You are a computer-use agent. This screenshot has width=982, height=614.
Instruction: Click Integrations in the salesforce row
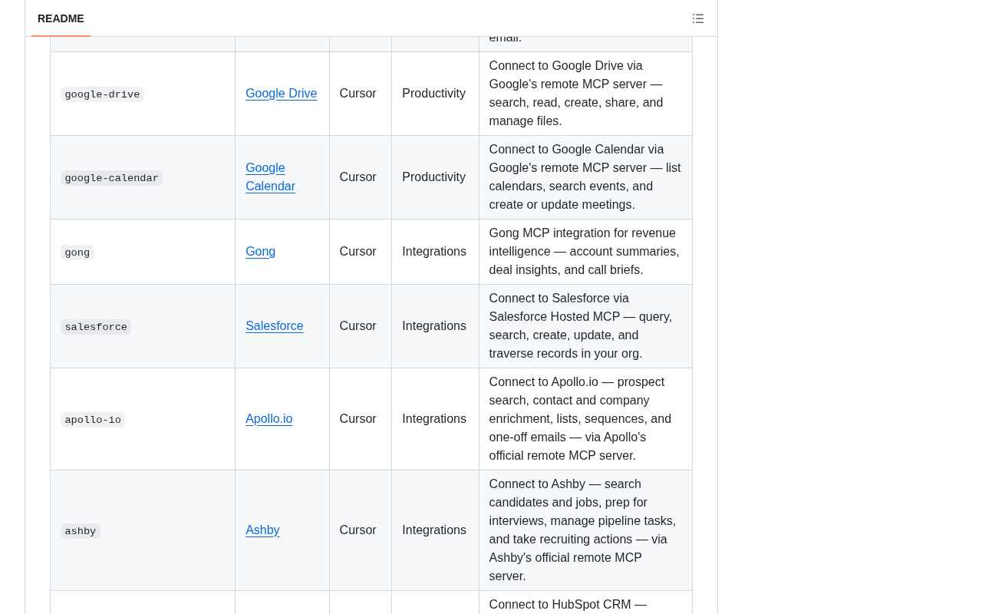coord(434,326)
